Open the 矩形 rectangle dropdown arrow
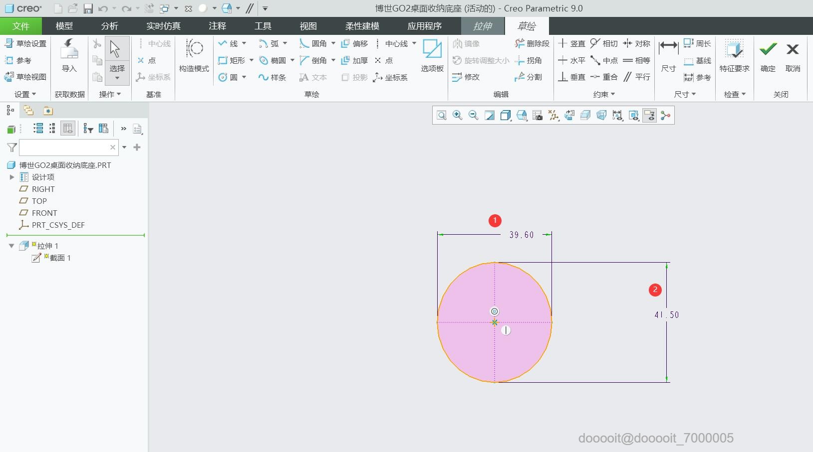This screenshot has width=813, height=452. click(252, 60)
